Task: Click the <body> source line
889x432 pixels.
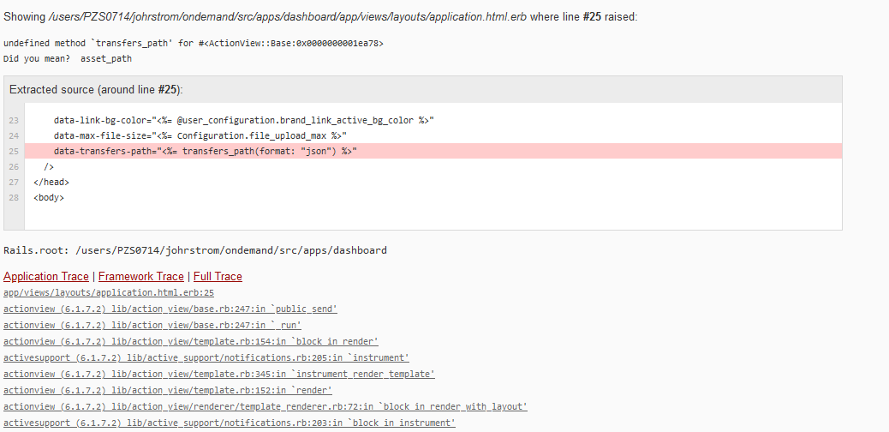Action: point(49,197)
